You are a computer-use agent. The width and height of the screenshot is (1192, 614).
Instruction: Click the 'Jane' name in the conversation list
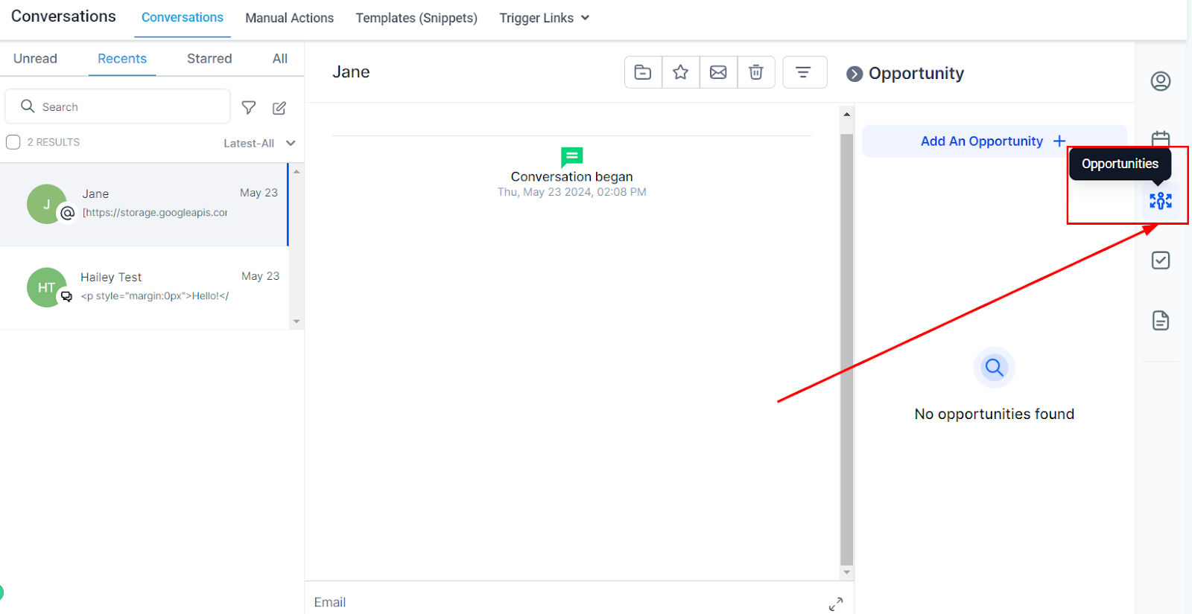95,194
